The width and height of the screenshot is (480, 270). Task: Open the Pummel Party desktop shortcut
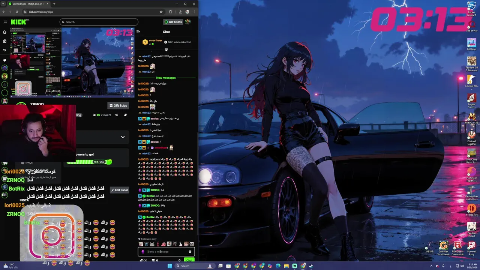(471, 248)
